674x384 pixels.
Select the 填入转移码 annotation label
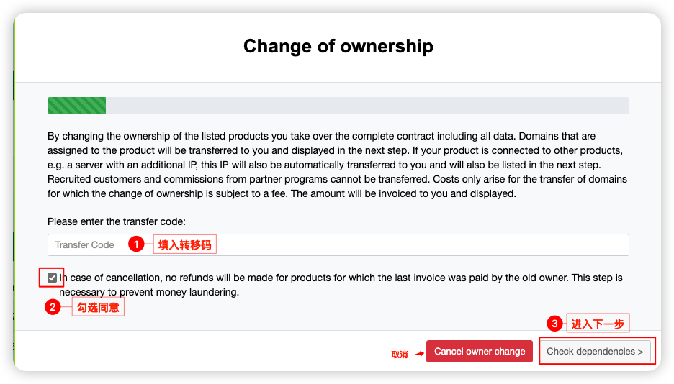coord(186,244)
